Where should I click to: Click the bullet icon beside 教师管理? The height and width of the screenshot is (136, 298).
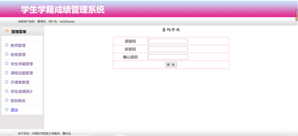coord(7,45)
